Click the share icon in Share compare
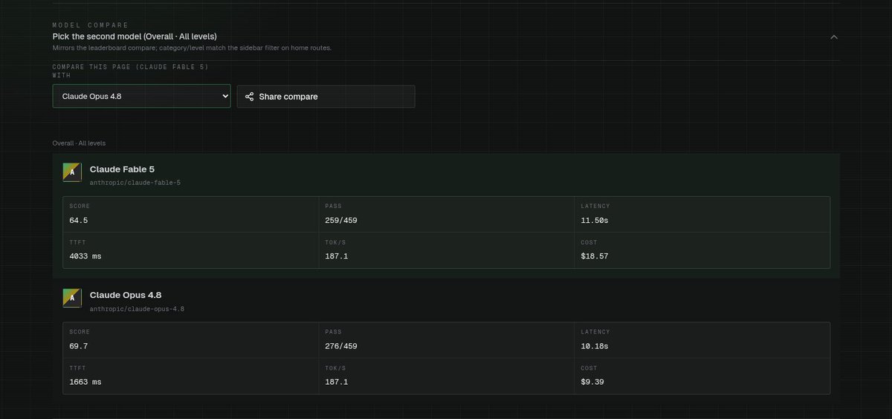This screenshot has height=419, width=892. [x=250, y=97]
